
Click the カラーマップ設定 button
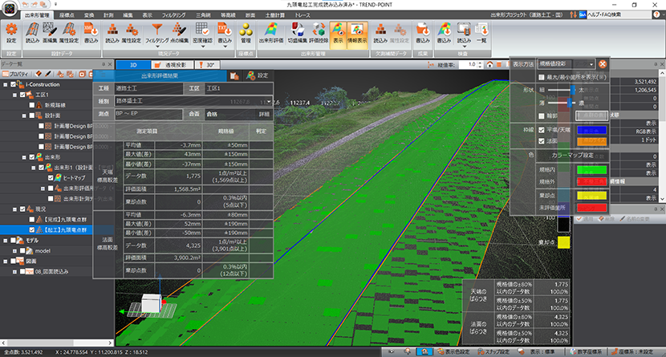click(x=571, y=155)
